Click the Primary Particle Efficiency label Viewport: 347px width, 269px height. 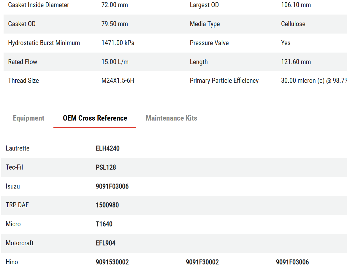224,80
